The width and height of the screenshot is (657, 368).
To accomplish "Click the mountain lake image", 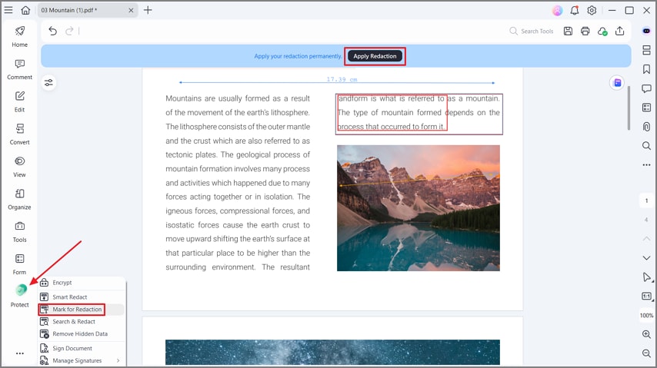I will point(419,208).
